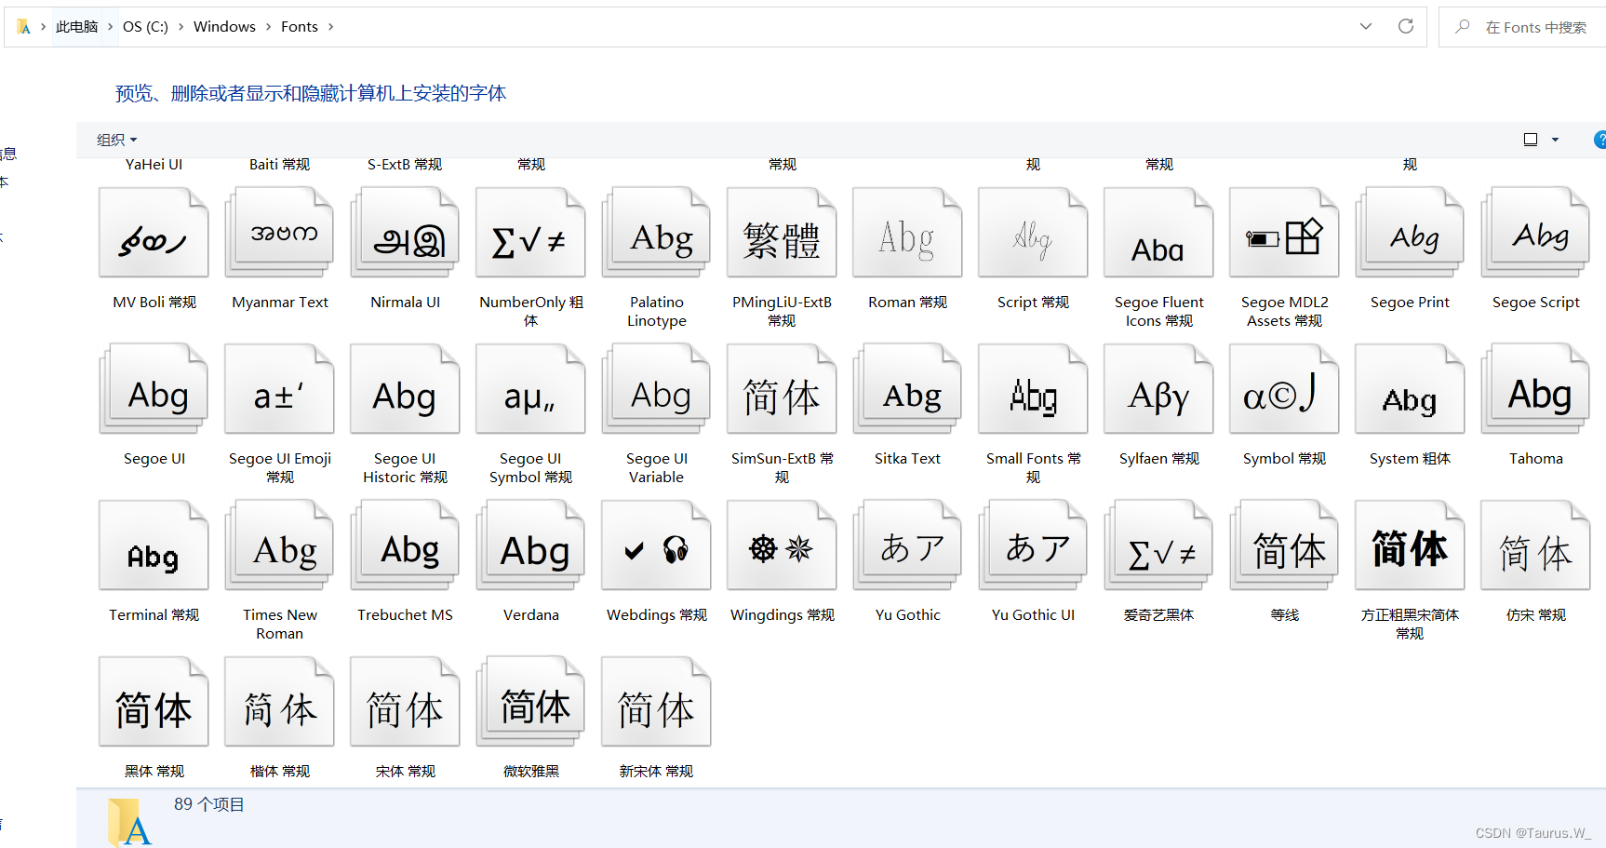The width and height of the screenshot is (1606, 848).
Task: Select the 新宋体 font icon
Action: coord(656,702)
